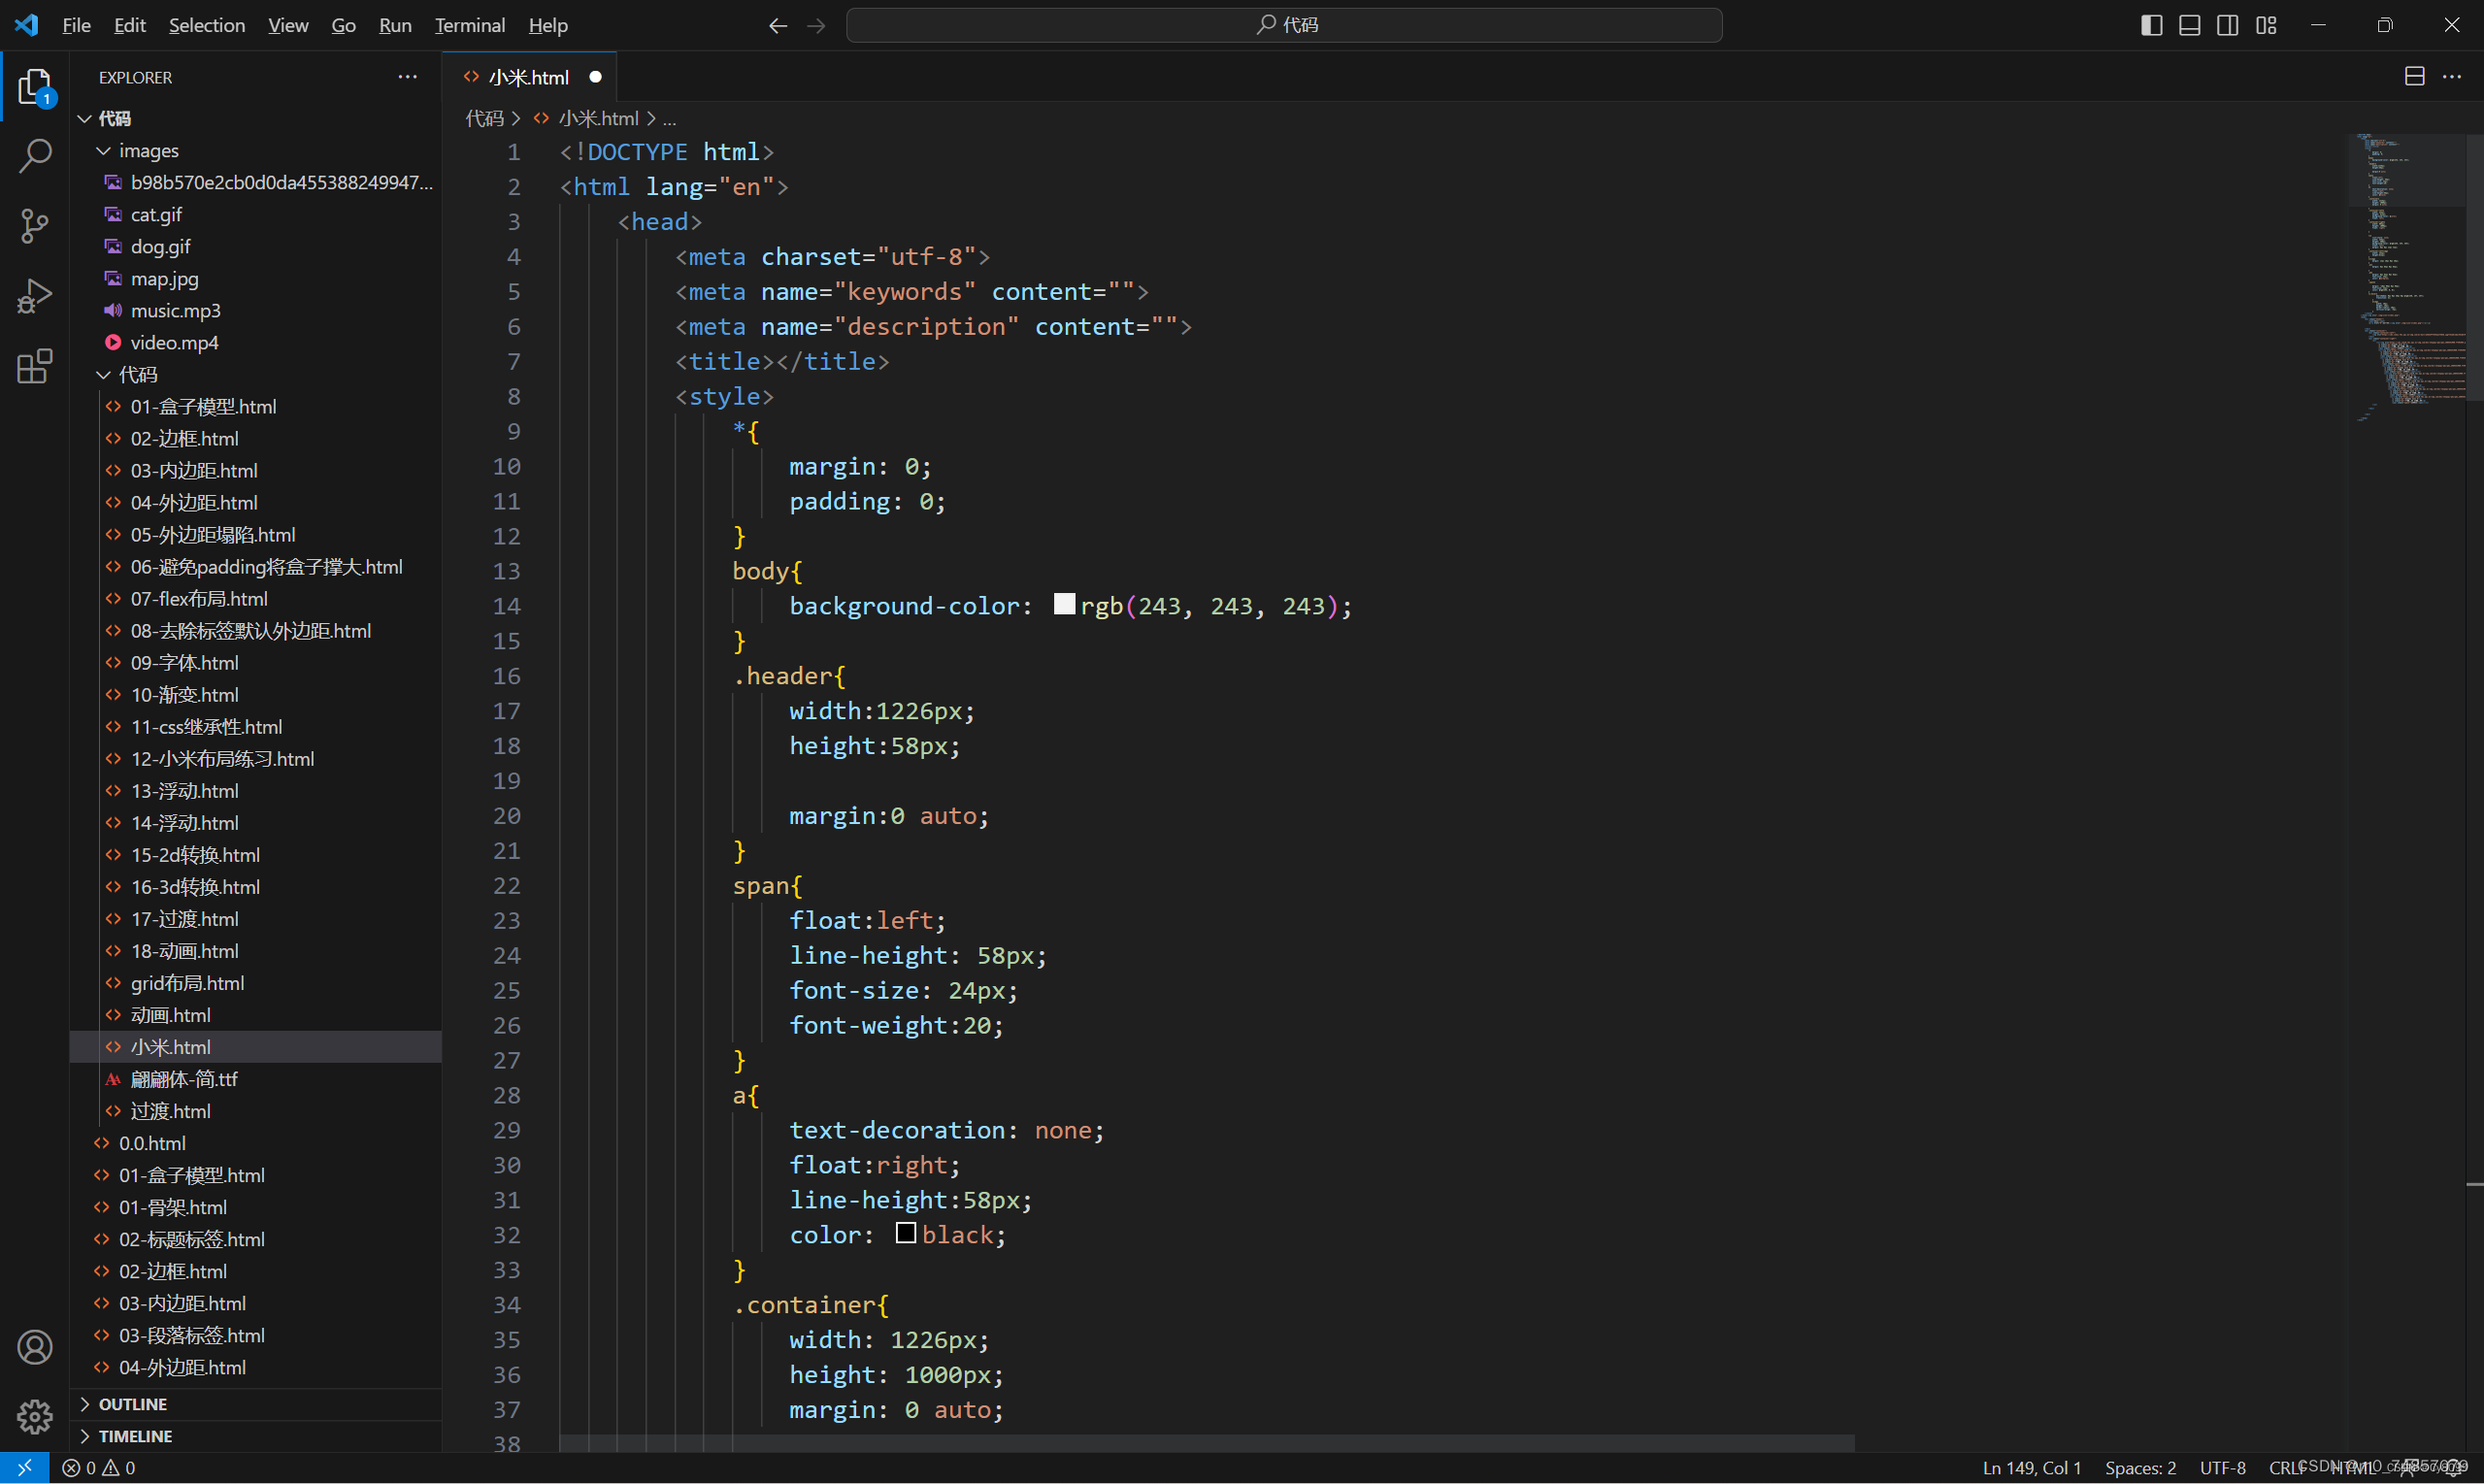Click the split editor icon
The image size is (2484, 1484).
click(2414, 77)
